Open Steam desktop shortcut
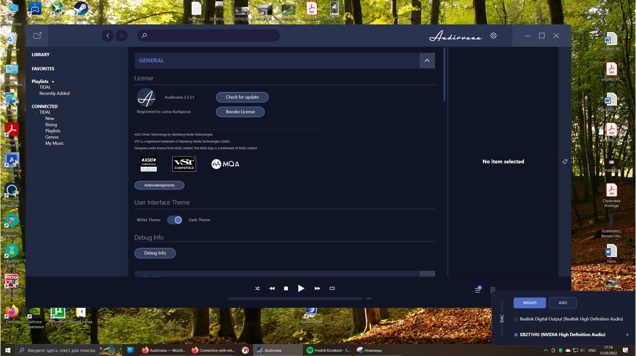The height and width of the screenshot is (356, 636). pyautogui.click(x=81, y=11)
